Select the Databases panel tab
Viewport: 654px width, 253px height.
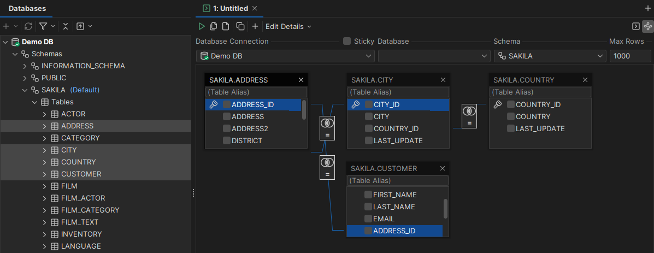[27, 8]
